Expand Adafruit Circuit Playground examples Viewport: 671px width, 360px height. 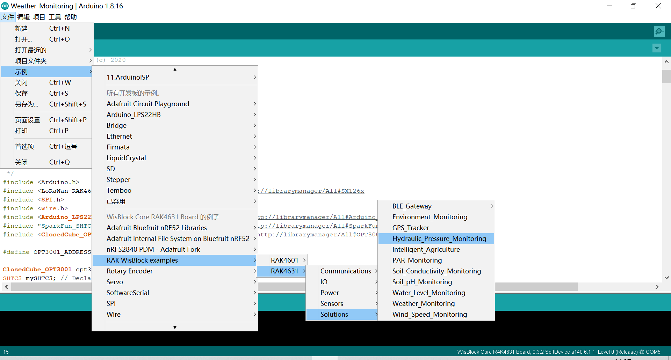pos(175,104)
